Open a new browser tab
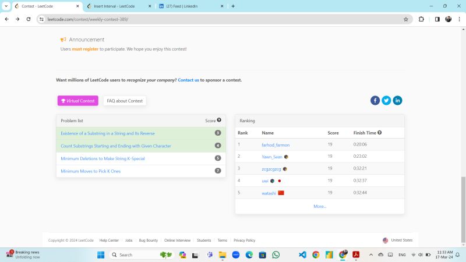Image resolution: width=466 pixels, height=262 pixels. coord(233,6)
